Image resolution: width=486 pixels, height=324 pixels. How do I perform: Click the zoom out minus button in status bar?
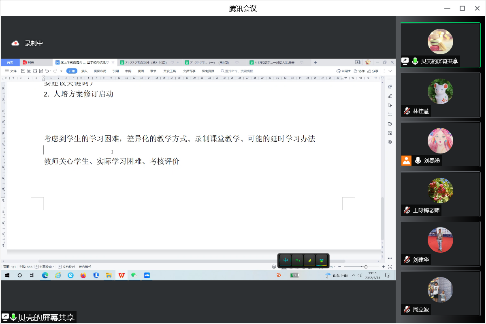tap(339, 267)
